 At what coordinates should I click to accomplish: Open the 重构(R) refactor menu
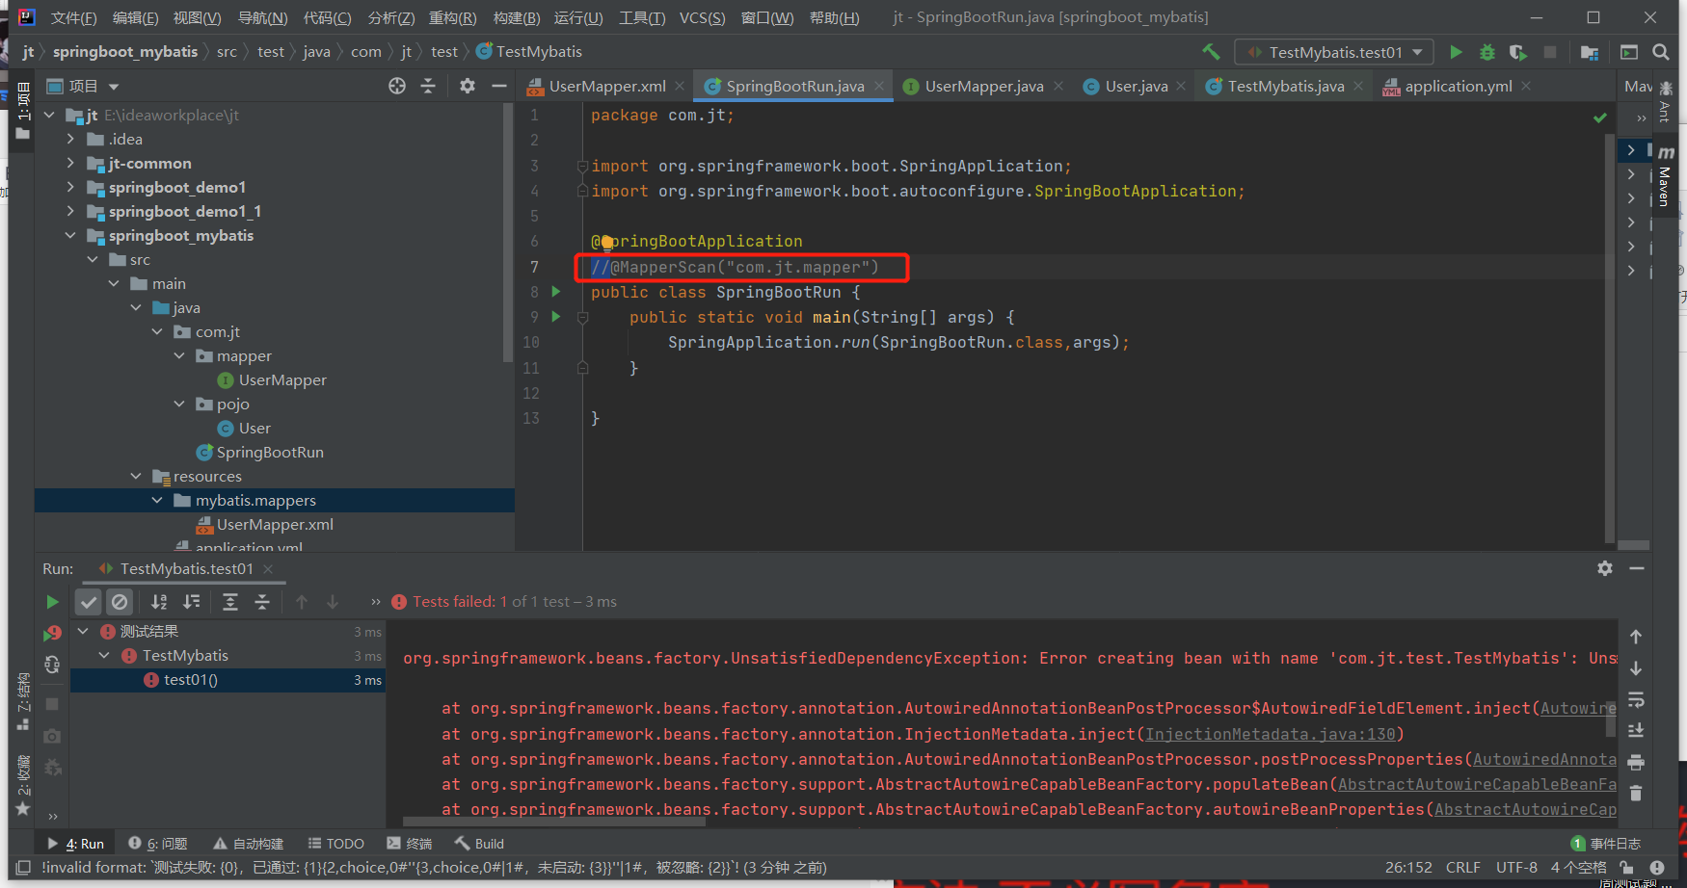click(x=453, y=17)
